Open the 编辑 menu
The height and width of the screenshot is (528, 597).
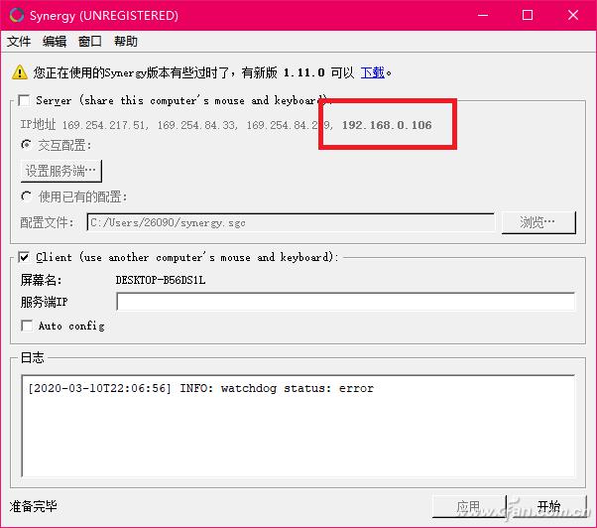pyautogui.click(x=55, y=41)
